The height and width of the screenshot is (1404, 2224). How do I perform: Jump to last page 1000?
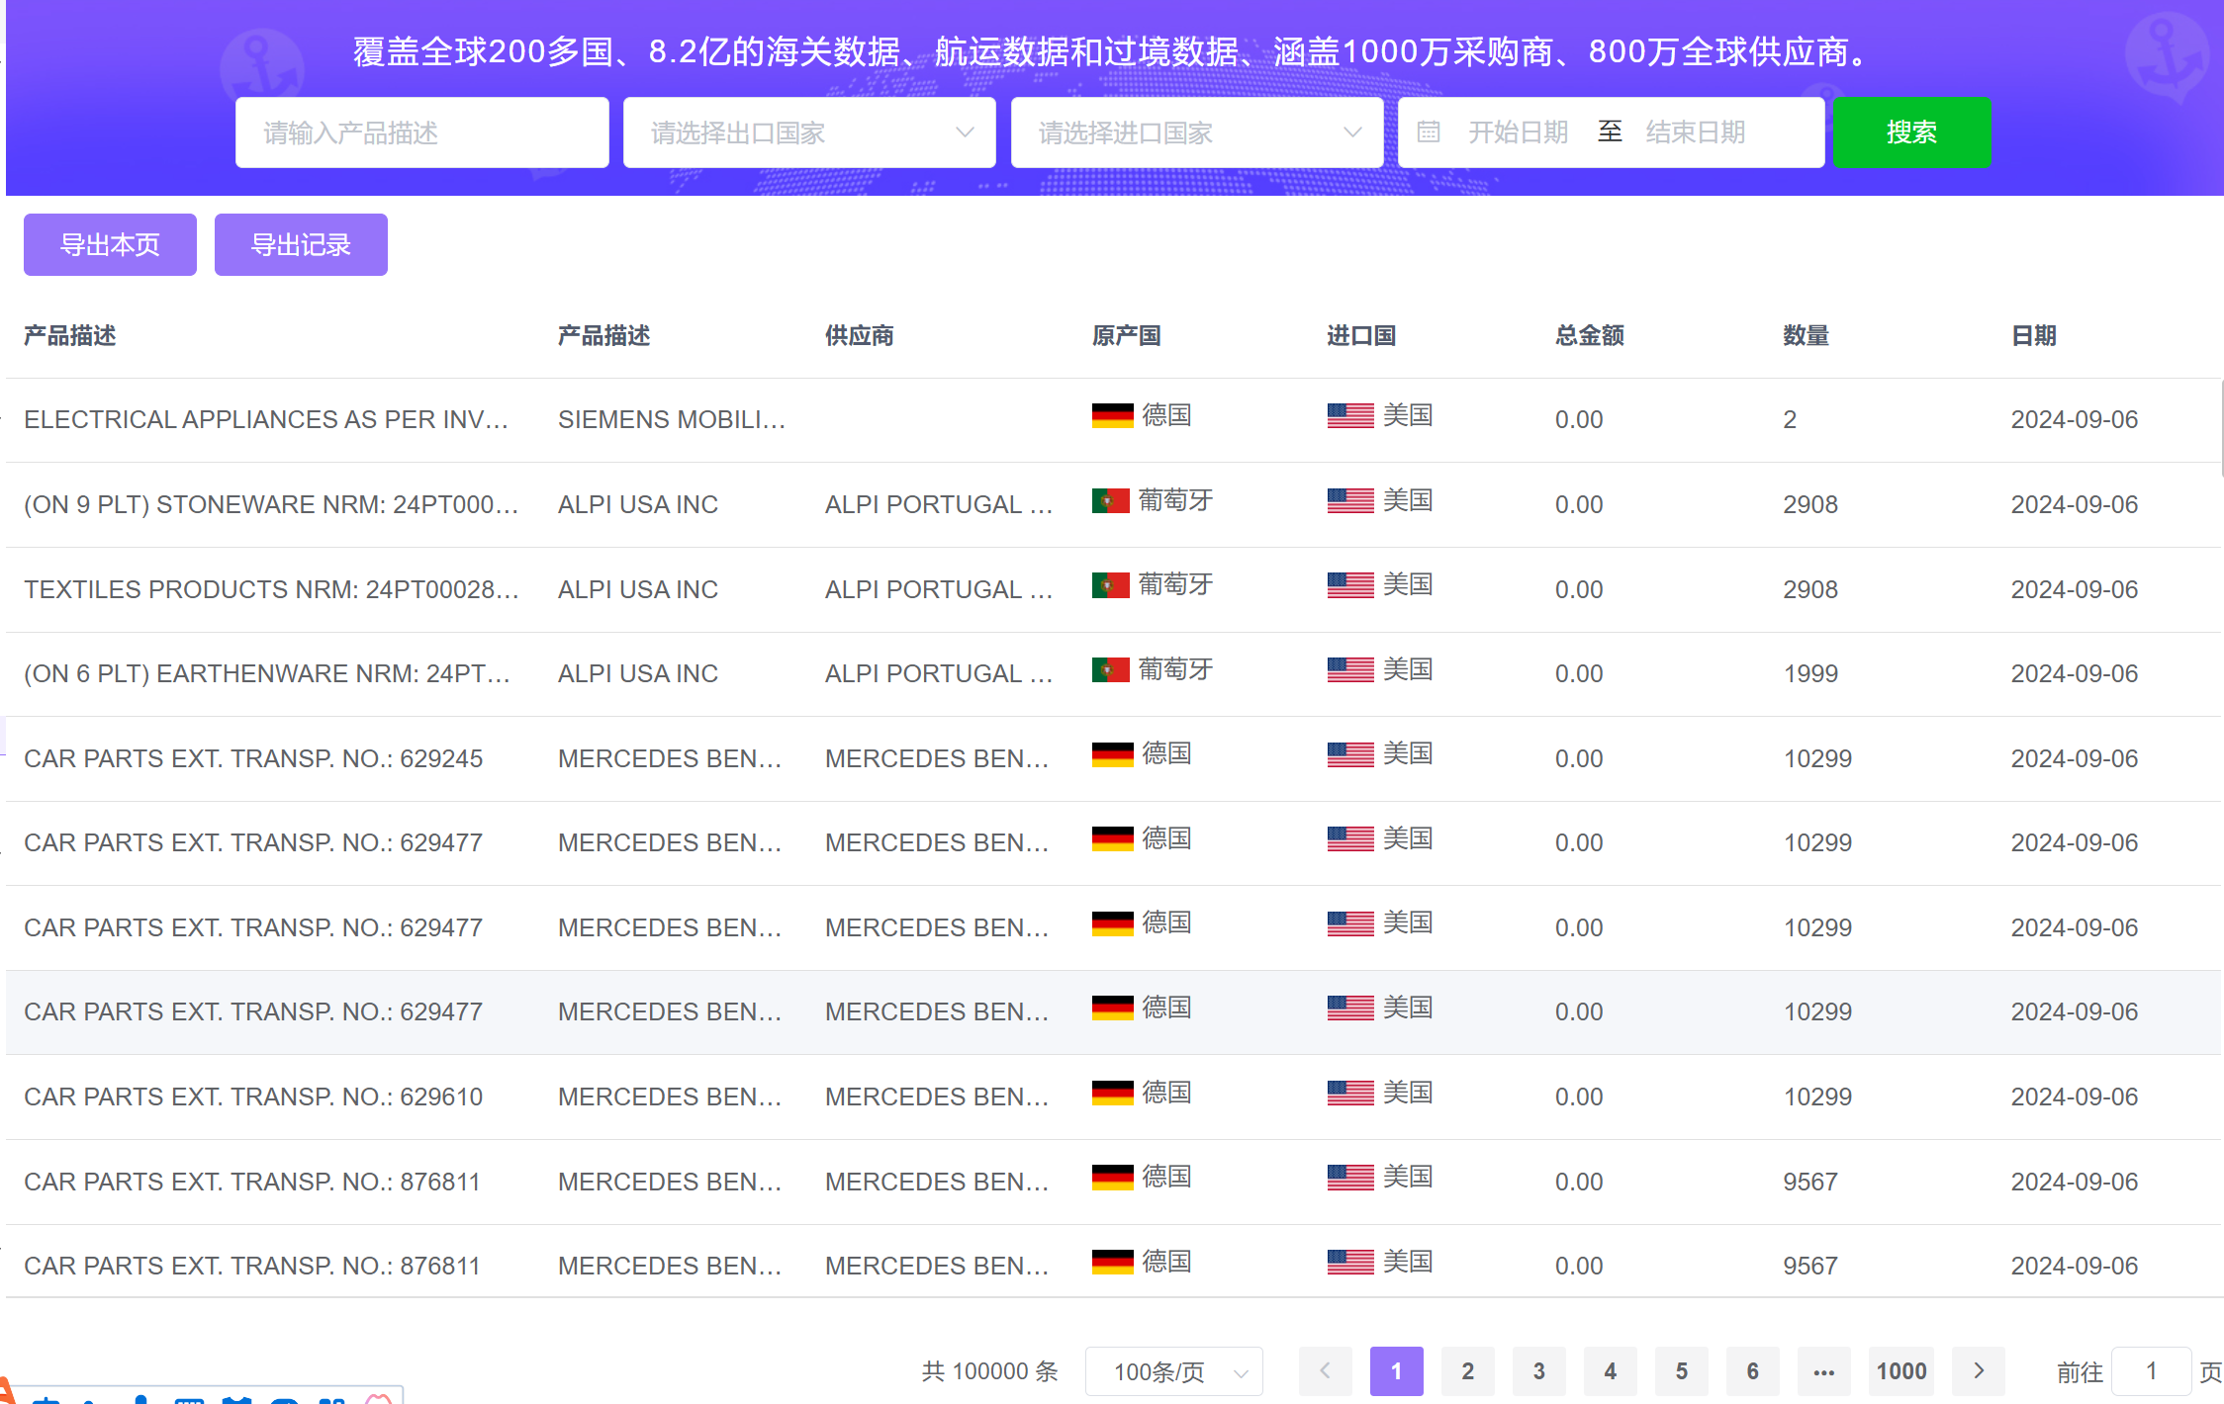pos(1901,1371)
